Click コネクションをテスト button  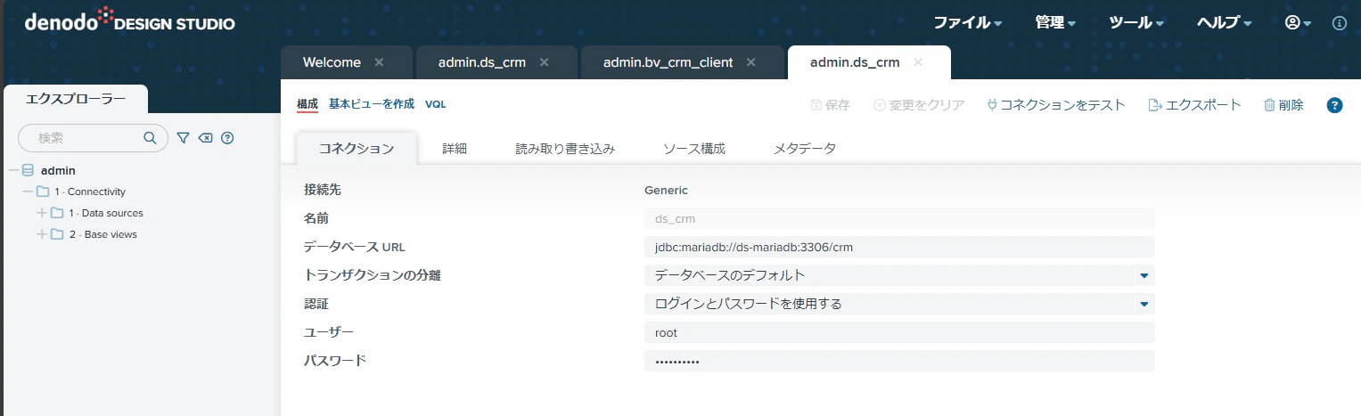pyautogui.click(x=1056, y=105)
